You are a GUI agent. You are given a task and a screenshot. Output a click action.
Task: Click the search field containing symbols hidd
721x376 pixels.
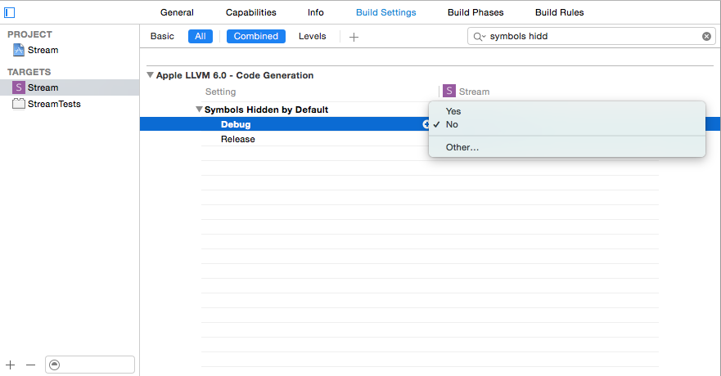click(x=592, y=36)
